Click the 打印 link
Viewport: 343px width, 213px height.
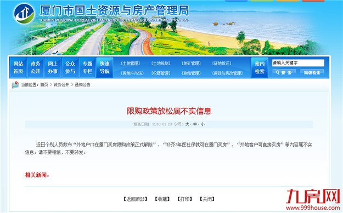(x=184, y=199)
